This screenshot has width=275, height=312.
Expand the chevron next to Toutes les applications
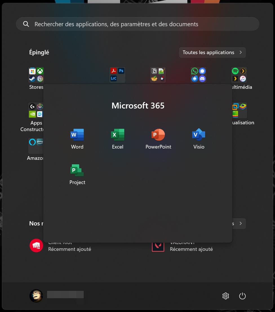click(x=241, y=52)
